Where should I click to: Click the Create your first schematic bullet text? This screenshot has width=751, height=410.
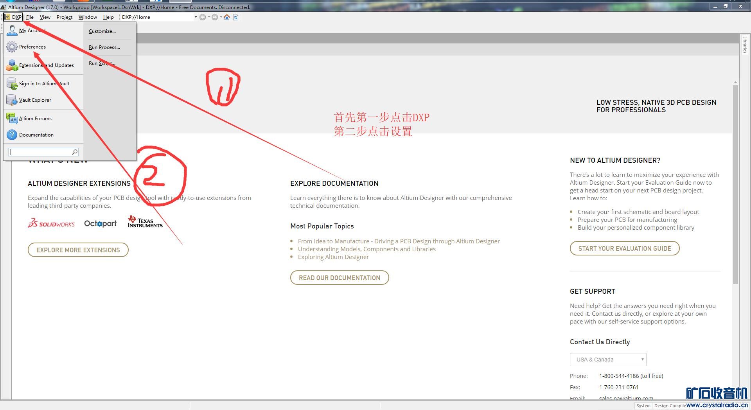pyautogui.click(x=638, y=212)
